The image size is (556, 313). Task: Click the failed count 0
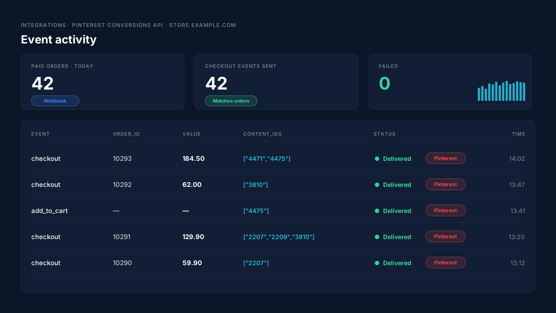(x=384, y=83)
